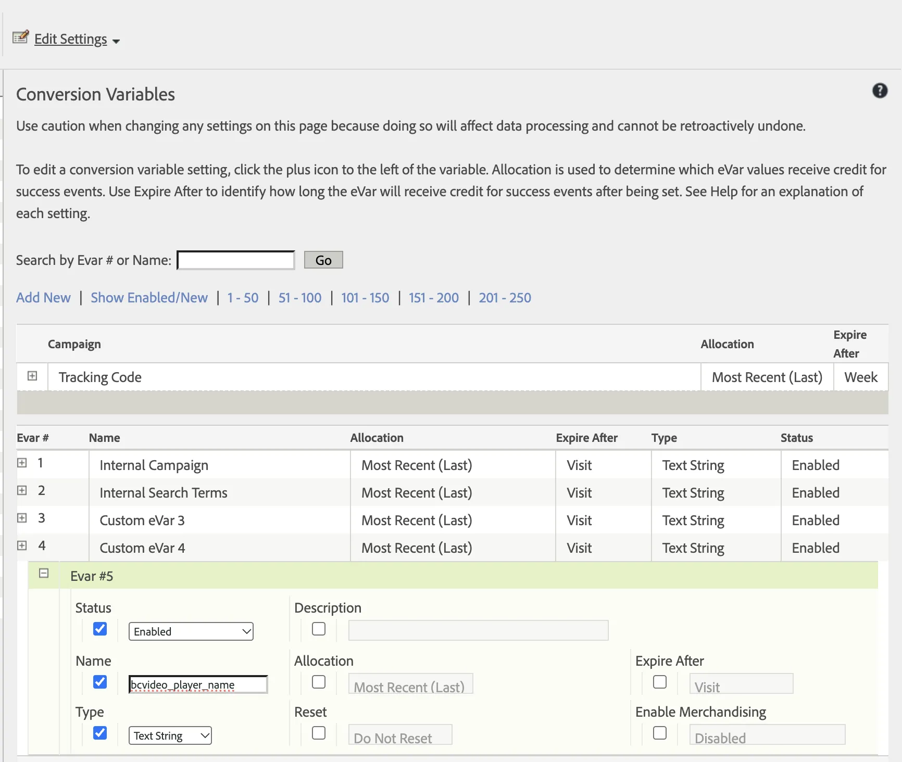
Task: Uncheck the Type checkbox for Evar #5
Action: [100, 733]
